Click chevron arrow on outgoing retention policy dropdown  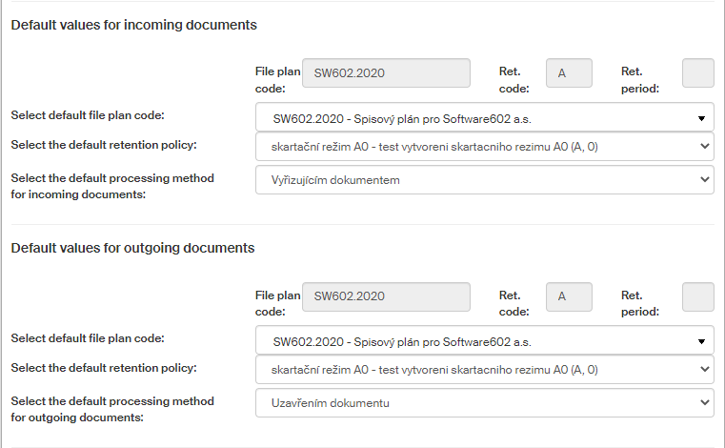704,370
